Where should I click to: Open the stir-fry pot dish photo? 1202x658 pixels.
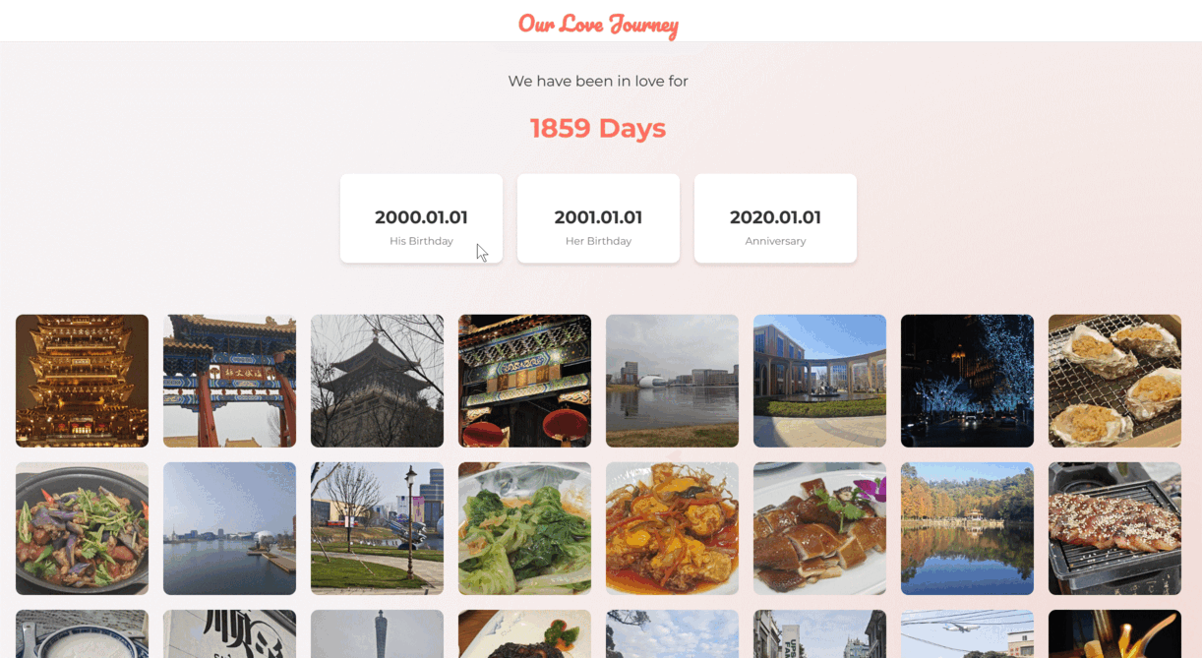tap(82, 528)
